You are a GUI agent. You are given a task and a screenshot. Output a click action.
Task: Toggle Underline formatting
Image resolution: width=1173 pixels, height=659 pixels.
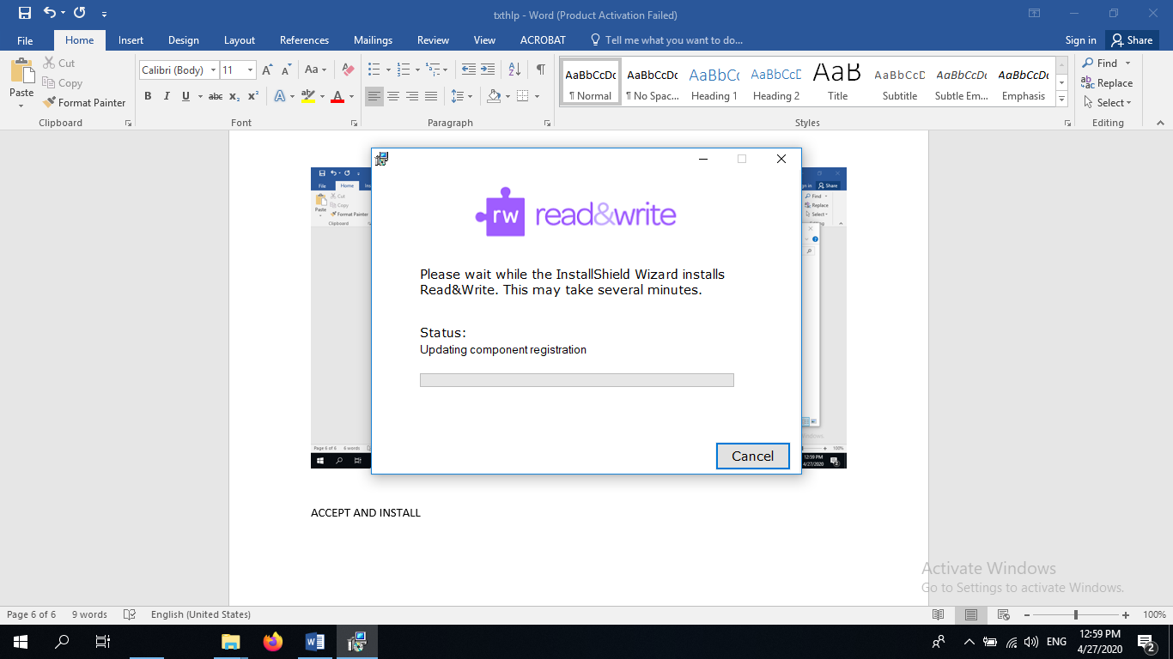click(x=185, y=96)
